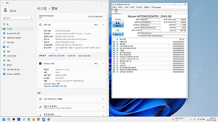This screenshot has width=218, height=122.
Task: Open 디스크(D) menu in CrystalDiskInfo
Action: pos(139,7)
